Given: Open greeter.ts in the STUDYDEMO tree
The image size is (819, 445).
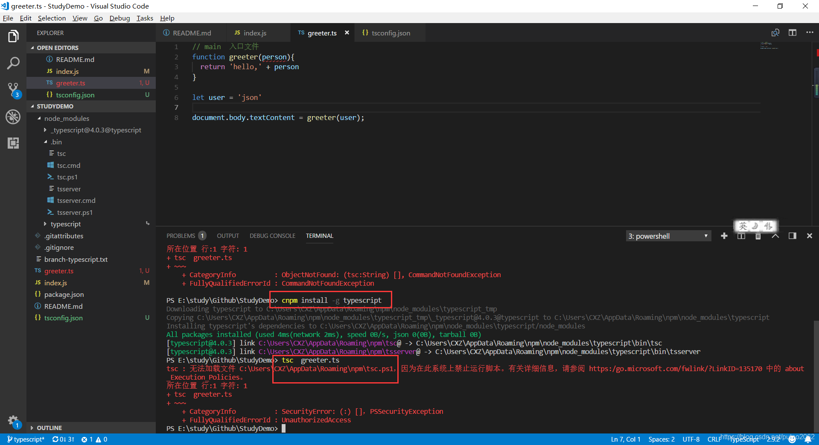Looking at the screenshot, I should coord(91,271).
